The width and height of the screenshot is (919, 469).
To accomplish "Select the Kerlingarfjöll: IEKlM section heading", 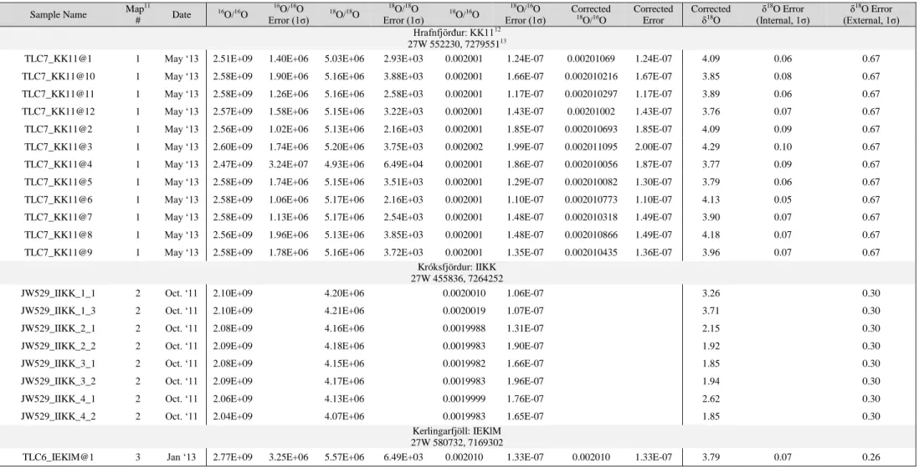I will pos(456,432).
